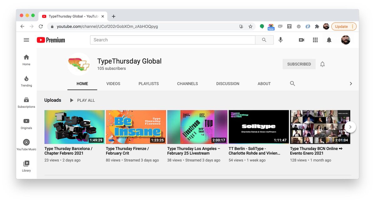This screenshot has height=202, width=375.
Task: Open Subscriptions in sidebar
Action: pos(26,102)
